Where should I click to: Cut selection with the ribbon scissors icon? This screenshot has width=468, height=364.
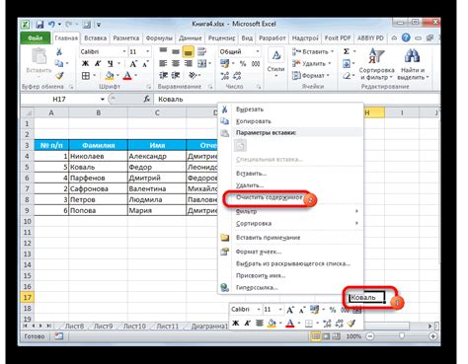(x=59, y=51)
